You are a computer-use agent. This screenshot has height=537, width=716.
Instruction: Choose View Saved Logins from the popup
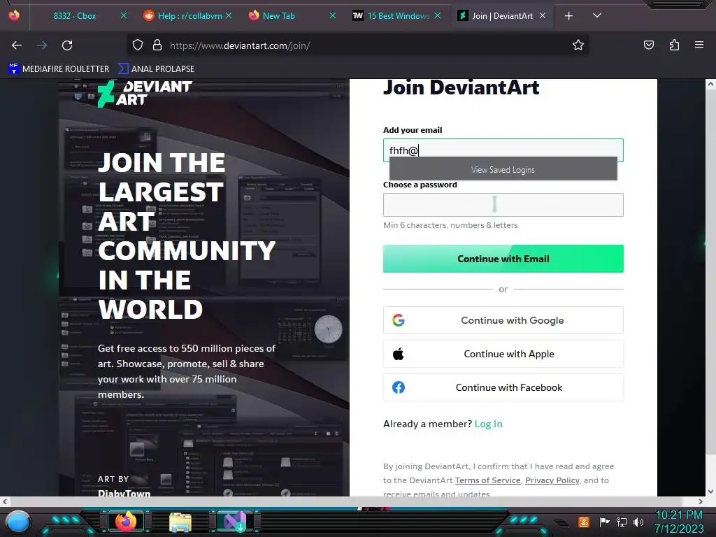tap(503, 169)
